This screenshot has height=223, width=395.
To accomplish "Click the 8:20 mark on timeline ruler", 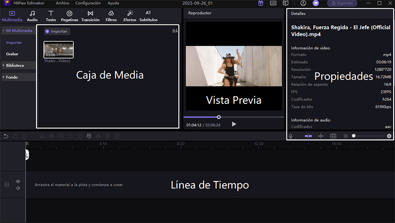I will [181, 144].
